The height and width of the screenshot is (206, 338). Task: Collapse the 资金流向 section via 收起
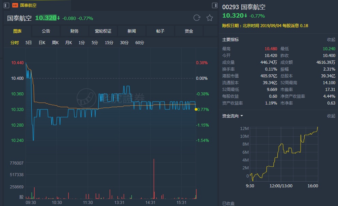pos(331,116)
